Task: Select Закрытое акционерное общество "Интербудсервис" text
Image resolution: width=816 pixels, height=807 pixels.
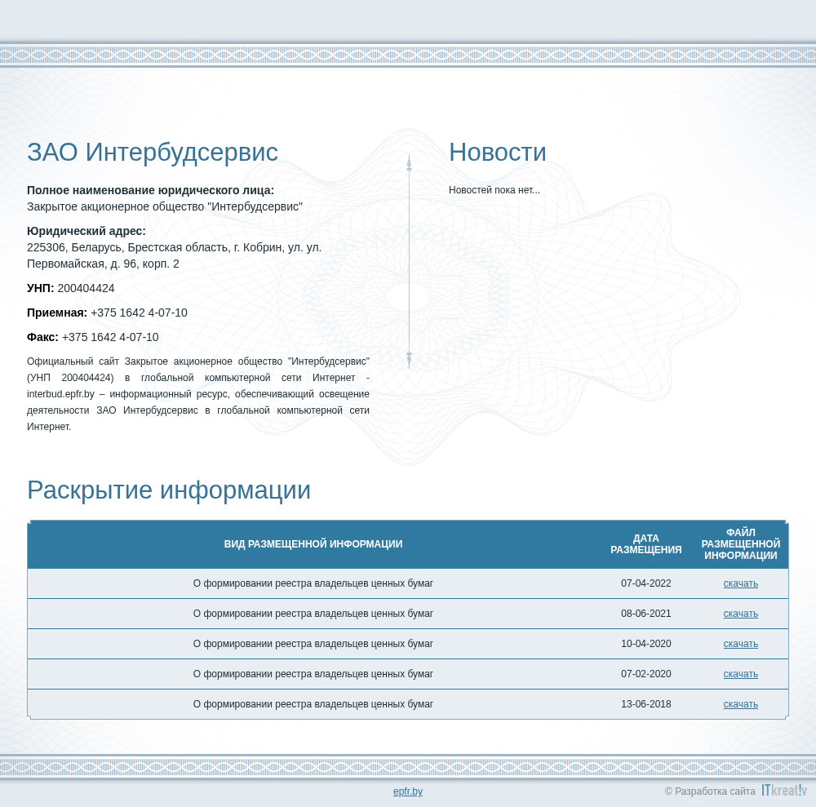Action: click(165, 206)
